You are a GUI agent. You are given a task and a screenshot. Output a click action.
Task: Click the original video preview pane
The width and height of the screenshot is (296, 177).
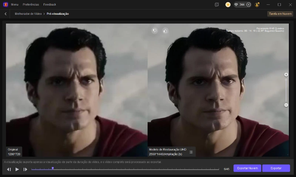coord(77,90)
